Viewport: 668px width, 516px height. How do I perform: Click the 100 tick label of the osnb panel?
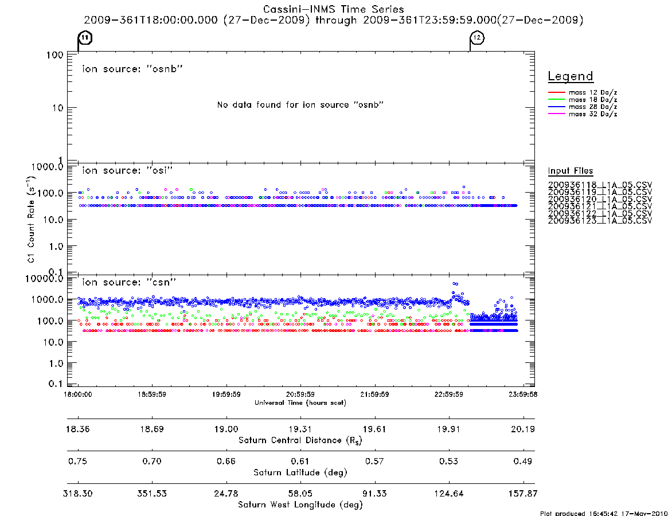(x=54, y=56)
